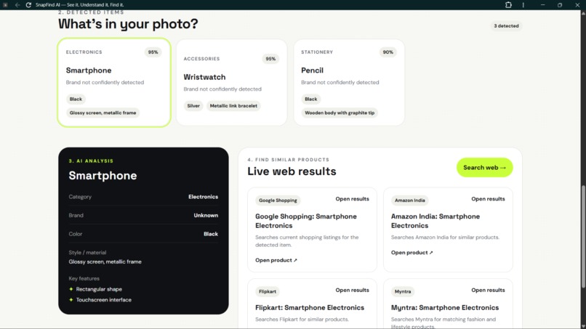Click the vertical page scrollbar thumb
Viewport: 586px width, 329px height.
pyautogui.click(x=583, y=237)
